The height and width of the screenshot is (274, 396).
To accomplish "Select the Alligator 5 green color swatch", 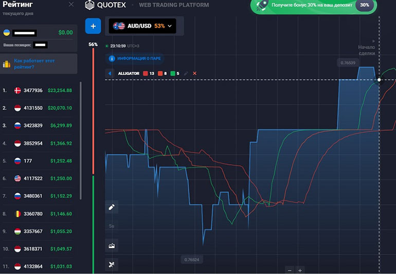I will pos(173,73).
